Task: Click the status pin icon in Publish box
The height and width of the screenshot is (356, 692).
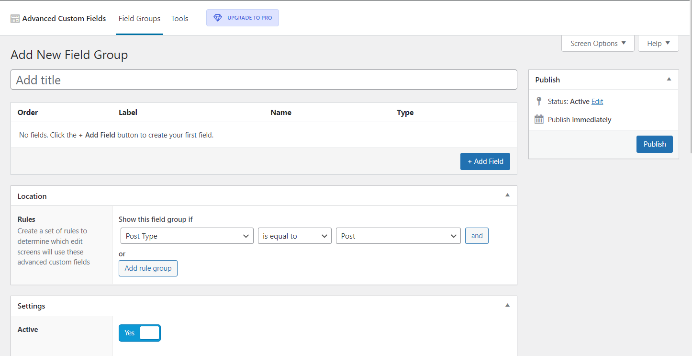Action: pyautogui.click(x=539, y=102)
